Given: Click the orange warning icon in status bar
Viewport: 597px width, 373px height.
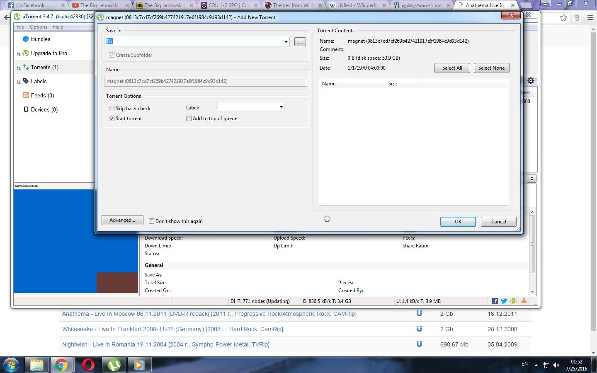Looking at the screenshot, I should (x=524, y=301).
